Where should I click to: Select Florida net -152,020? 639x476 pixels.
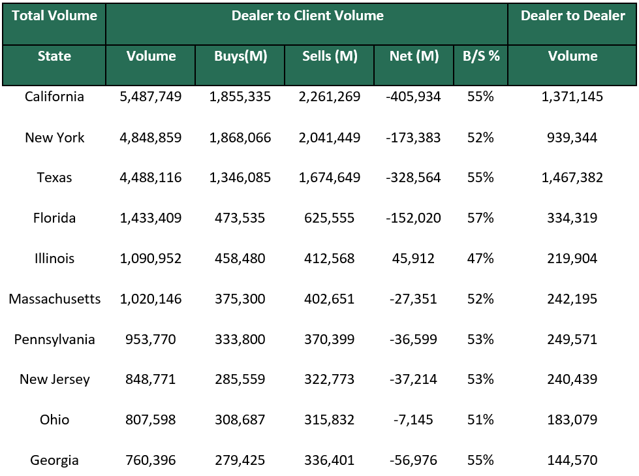(413, 218)
